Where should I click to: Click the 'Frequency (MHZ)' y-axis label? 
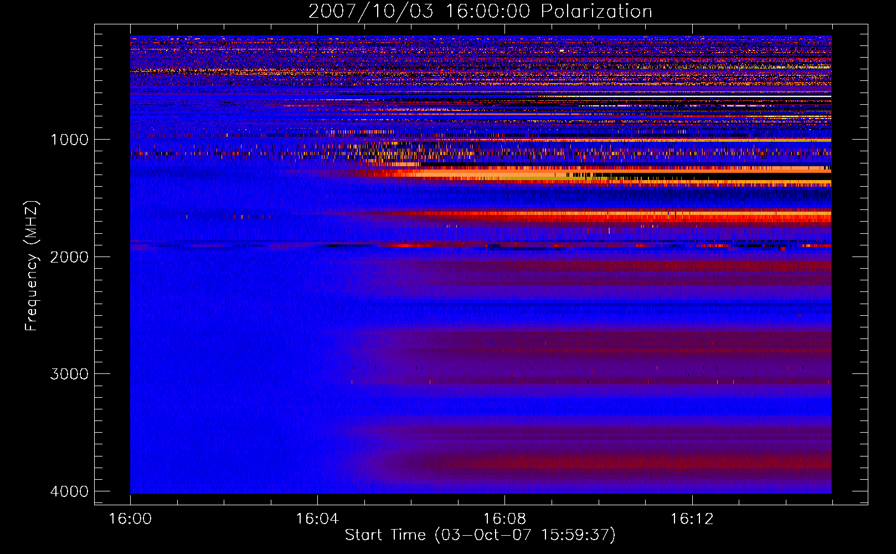[x=32, y=266]
